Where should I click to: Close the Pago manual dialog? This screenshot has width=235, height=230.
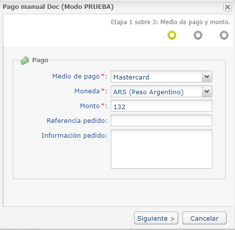(x=228, y=7)
